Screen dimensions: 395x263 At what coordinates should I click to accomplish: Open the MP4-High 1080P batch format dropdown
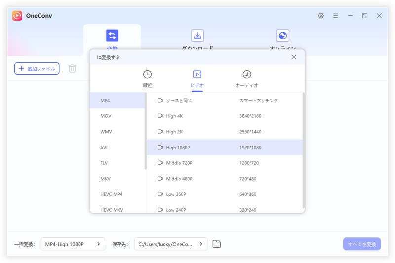pos(73,244)
